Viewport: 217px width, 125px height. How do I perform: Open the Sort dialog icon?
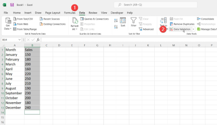(123, 21)
